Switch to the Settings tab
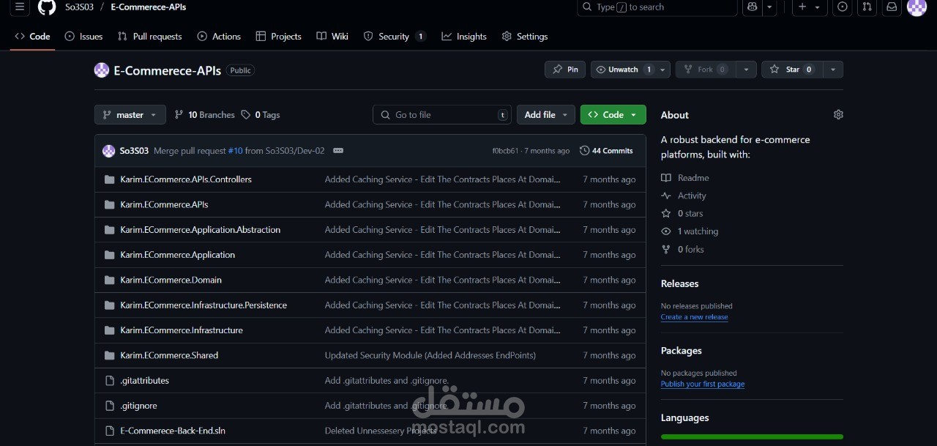Screen dimensions: 937x446 point(524,37)
